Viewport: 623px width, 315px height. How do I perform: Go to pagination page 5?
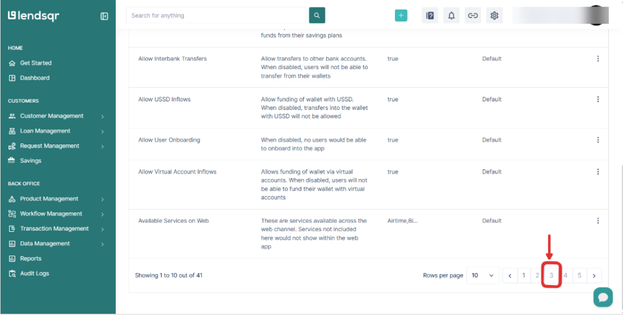[579, 276]
